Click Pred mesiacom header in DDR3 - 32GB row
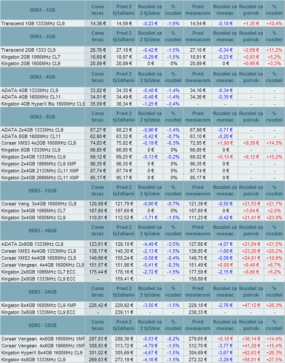The height and width of the screenshot is (363, 285). pos(198,325)
